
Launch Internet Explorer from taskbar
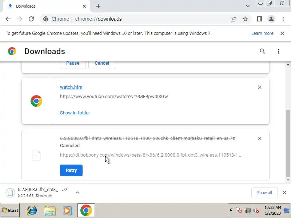click(32, 210)
